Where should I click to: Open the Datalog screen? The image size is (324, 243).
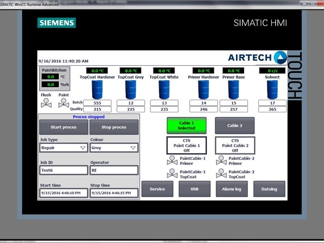point(269,189)
